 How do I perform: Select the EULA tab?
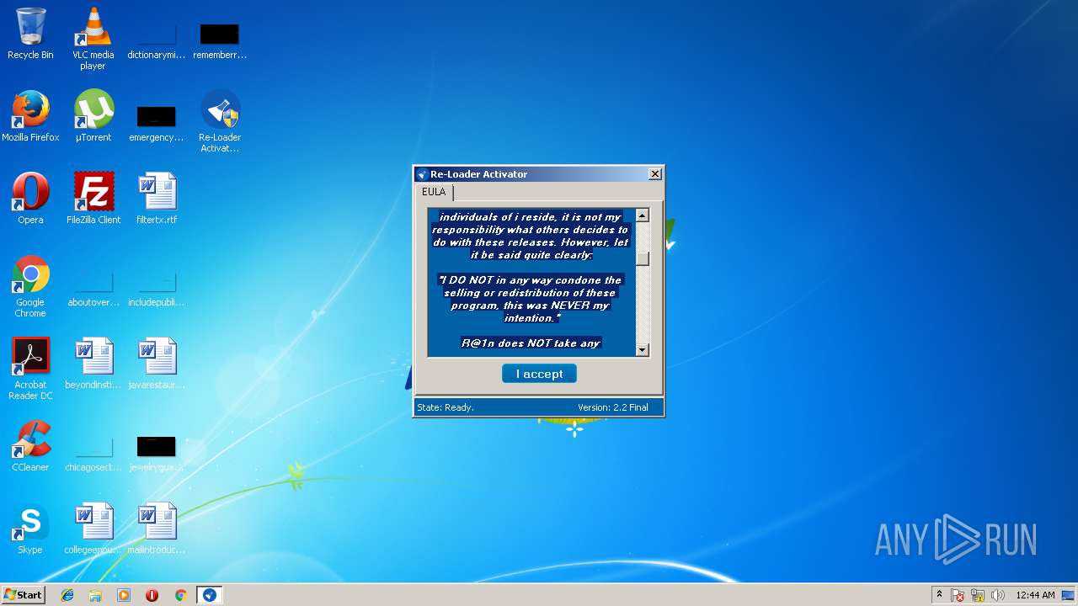point(435,192)
